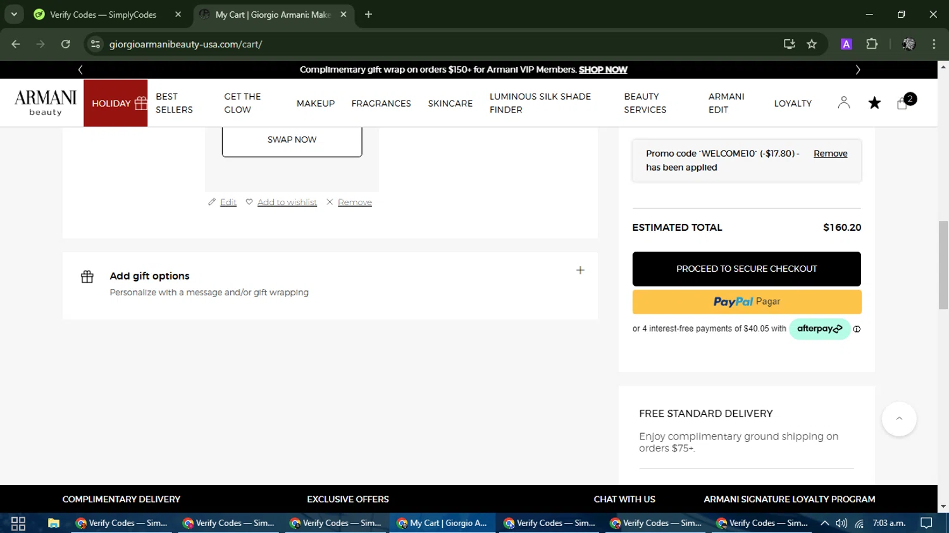This screenshot has width=949, height=533.
Task: Open the LOYALTY menu
Action: click(x=793, y=103)
